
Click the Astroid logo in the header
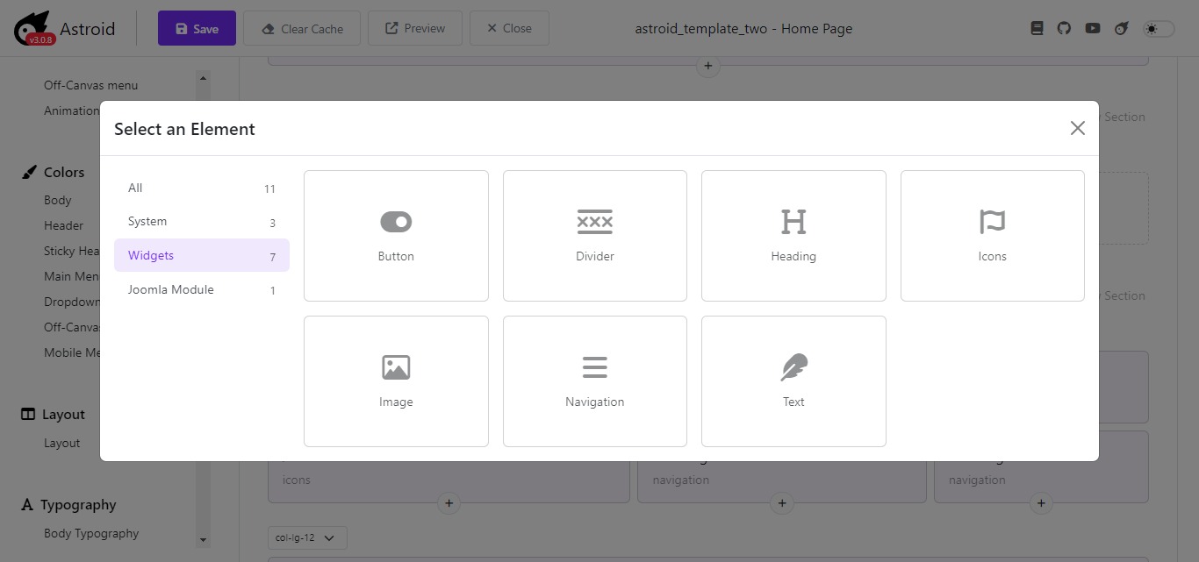(65, 29)
